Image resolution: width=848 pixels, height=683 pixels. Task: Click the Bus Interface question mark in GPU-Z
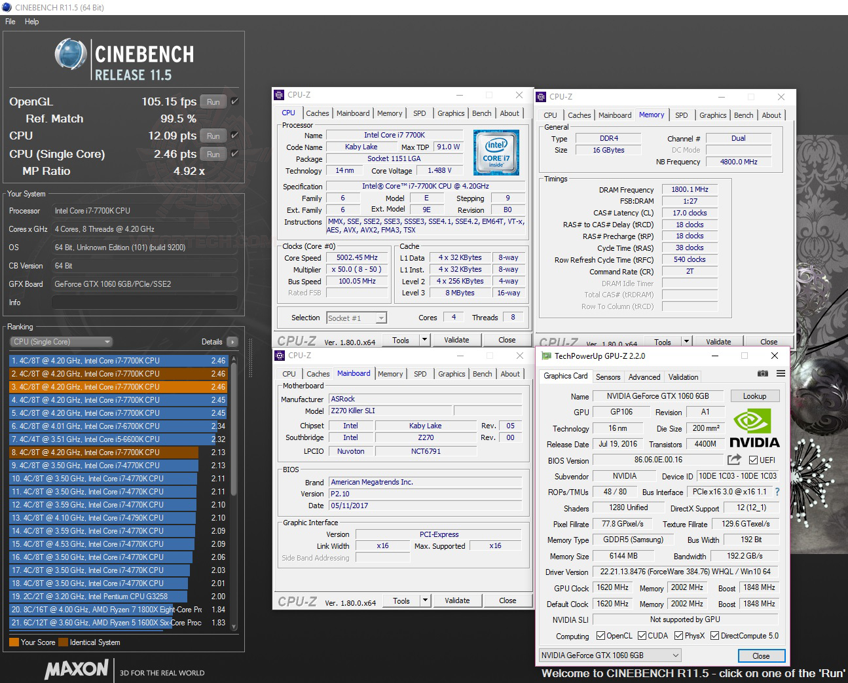coord(777,492)
